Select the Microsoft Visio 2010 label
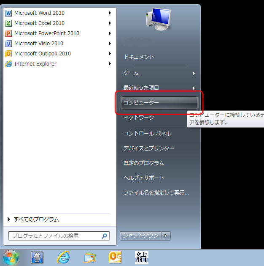Screen dimensions: 264x266 [39, 44]
